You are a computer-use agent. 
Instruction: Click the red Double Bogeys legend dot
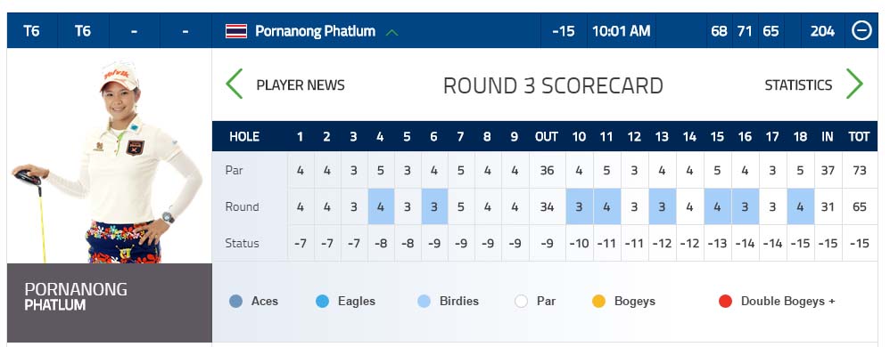[725, 301]
